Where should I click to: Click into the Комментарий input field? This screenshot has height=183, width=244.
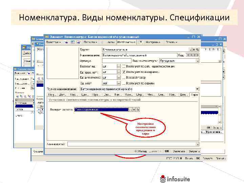tap(131, 144)
